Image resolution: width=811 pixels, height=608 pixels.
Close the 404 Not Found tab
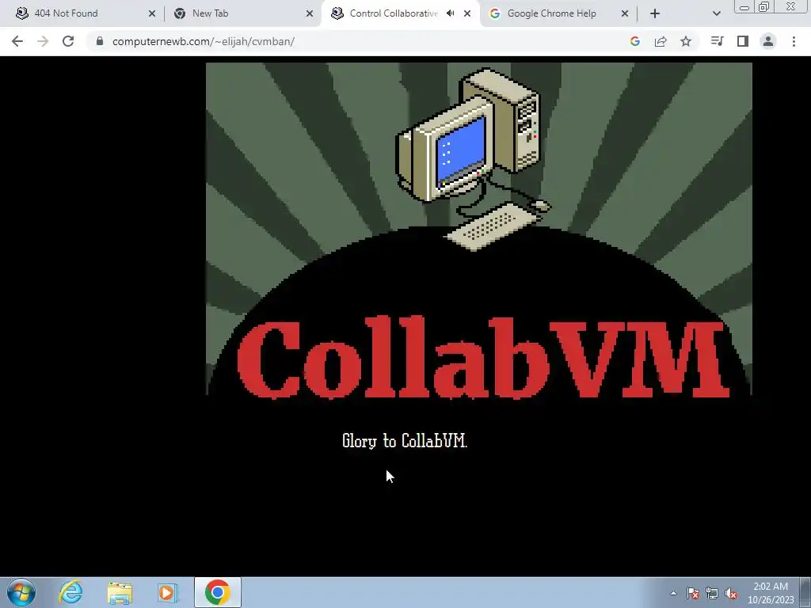coord(151,13)
